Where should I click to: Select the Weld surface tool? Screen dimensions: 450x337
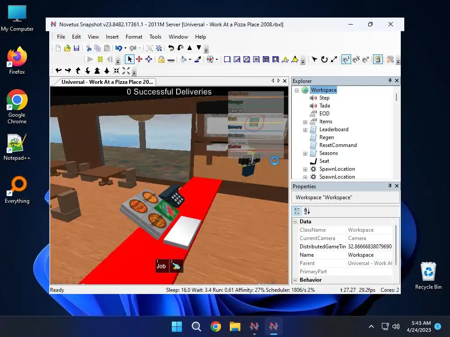pyautogui.click(x=247, y=59)
